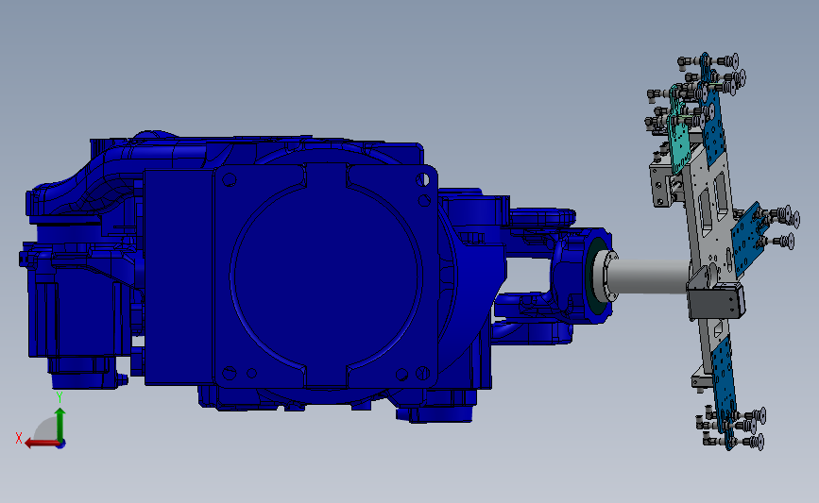Image resolution: width=819 pixels, height=503 pixels.
Task: Click the blue Z axis dot at the triad origin
Action: click(x=60, y=444)
